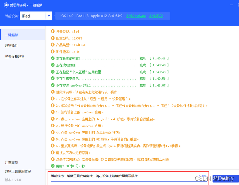Click warning icon beside 设备类型: iPad
This screenshot has height=185, width=239.
click(53, 31)
